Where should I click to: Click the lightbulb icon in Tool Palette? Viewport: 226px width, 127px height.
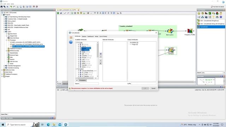[x=213, y=17]
